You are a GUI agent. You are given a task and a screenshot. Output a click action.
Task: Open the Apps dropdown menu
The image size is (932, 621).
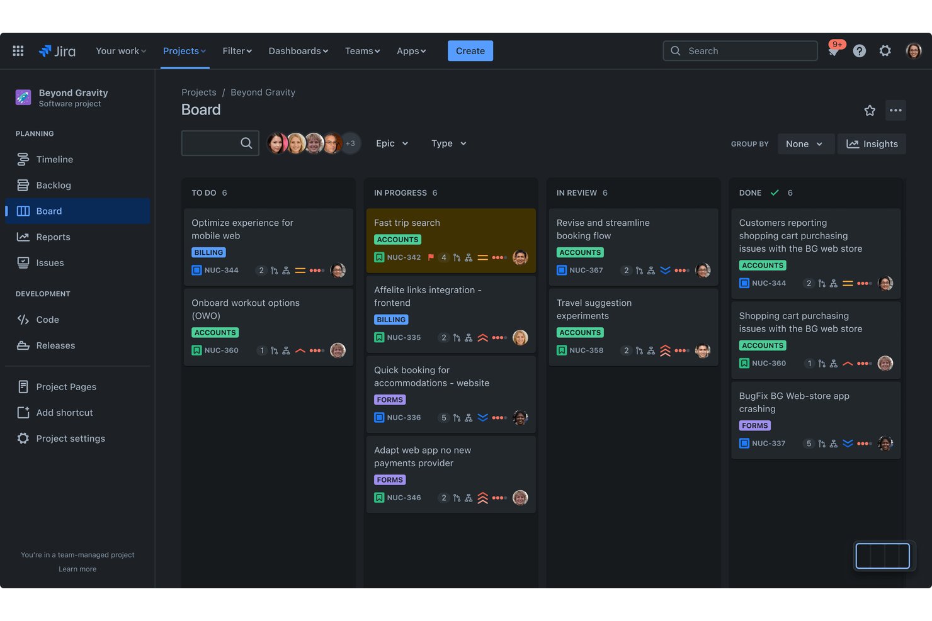click(x=411, y=51)
